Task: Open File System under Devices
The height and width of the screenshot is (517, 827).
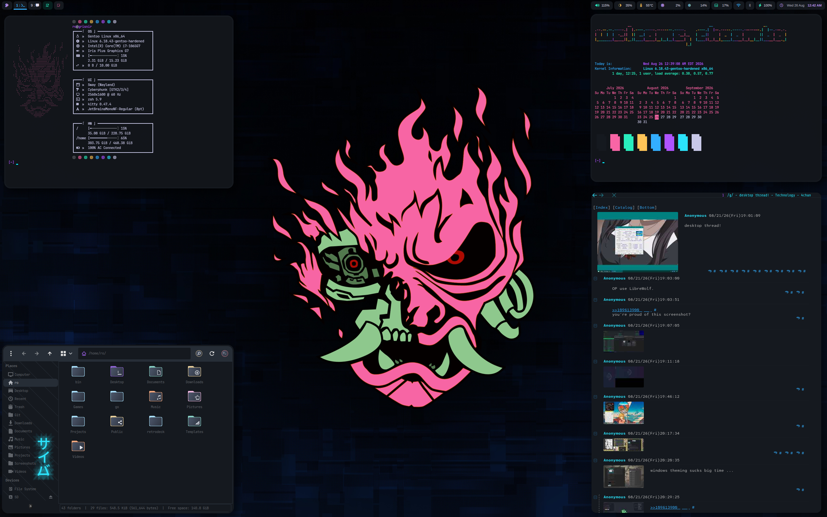Action: pos(30,489)
